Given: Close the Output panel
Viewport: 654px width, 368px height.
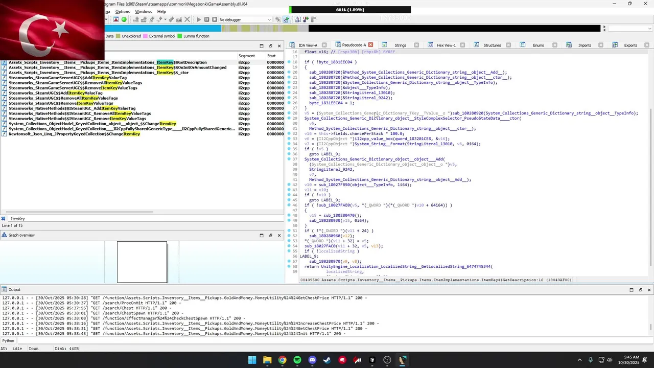Looking at the screenshot, I should 649,290.
